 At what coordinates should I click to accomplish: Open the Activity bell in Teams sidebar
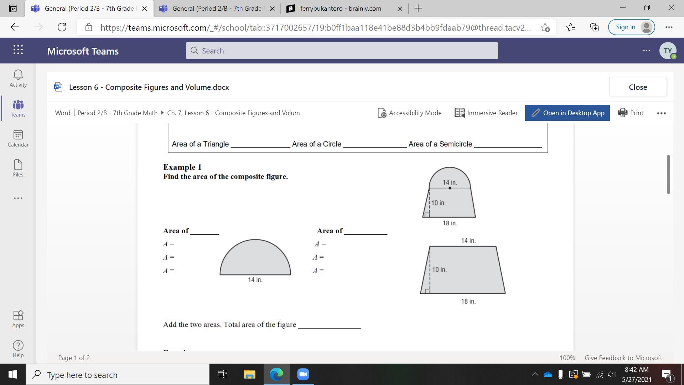[18, 78]
